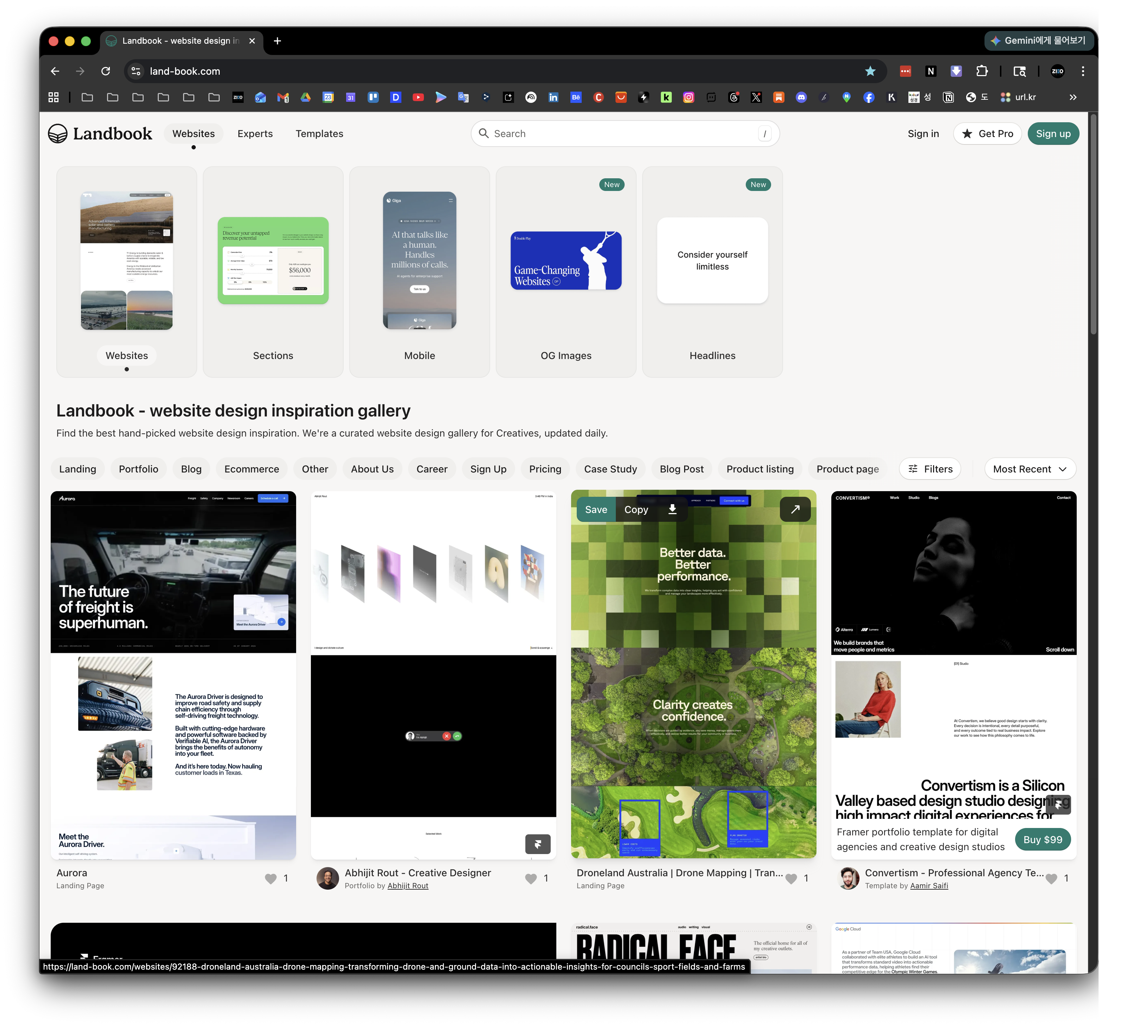Toggle the Case Study filter chip
1138x1026 pixels.
point(611,469)
